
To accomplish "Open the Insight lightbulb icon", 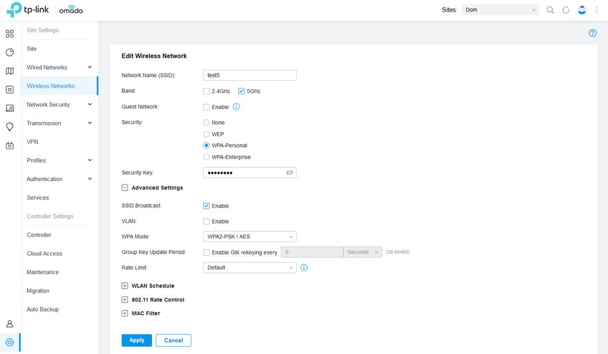I will pyautogui.click(x=10, y=127).
